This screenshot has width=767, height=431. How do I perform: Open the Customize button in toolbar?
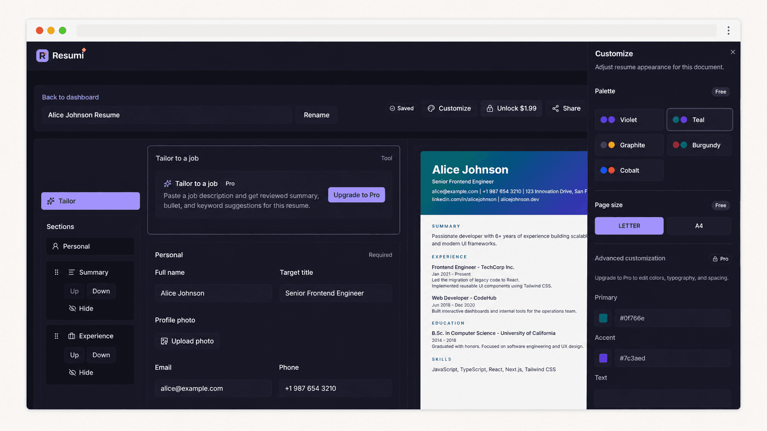[449, 109]
